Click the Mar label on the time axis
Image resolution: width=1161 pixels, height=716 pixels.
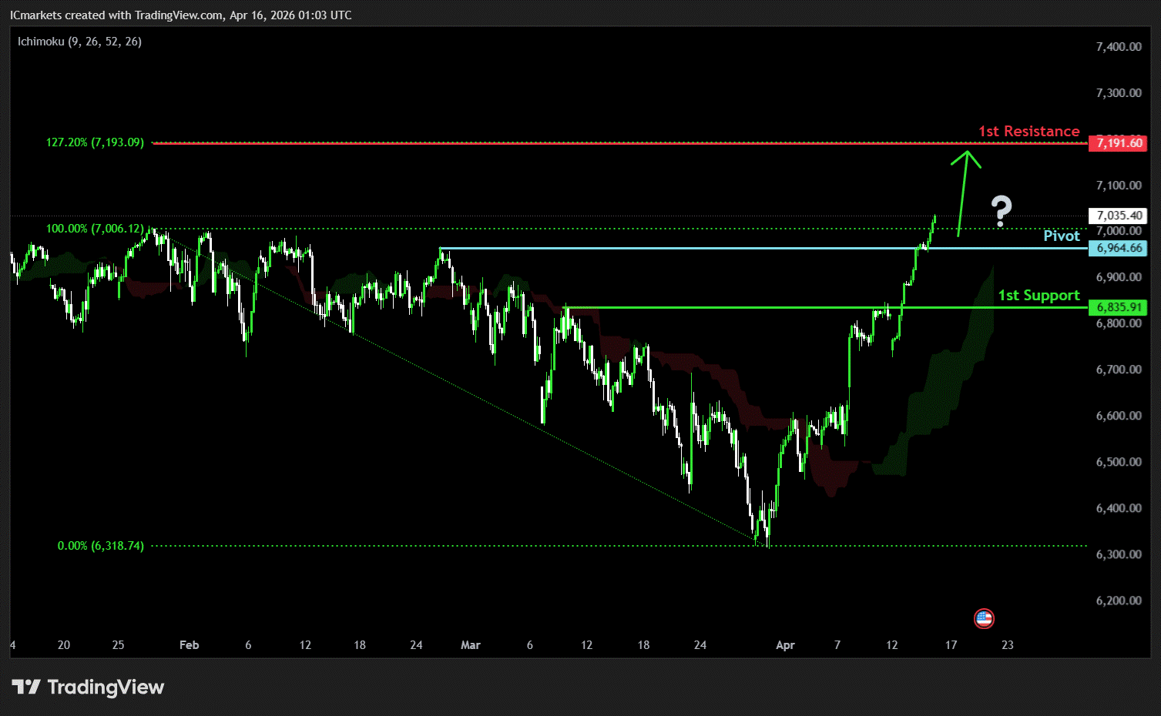(x=470, y=645)
